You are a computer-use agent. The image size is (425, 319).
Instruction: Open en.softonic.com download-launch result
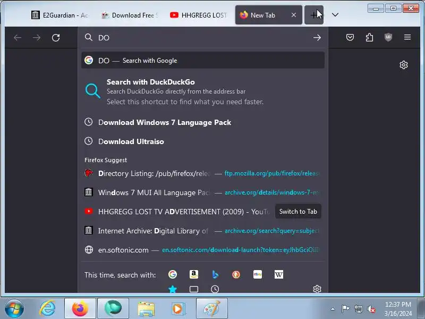tap(203, 250)
